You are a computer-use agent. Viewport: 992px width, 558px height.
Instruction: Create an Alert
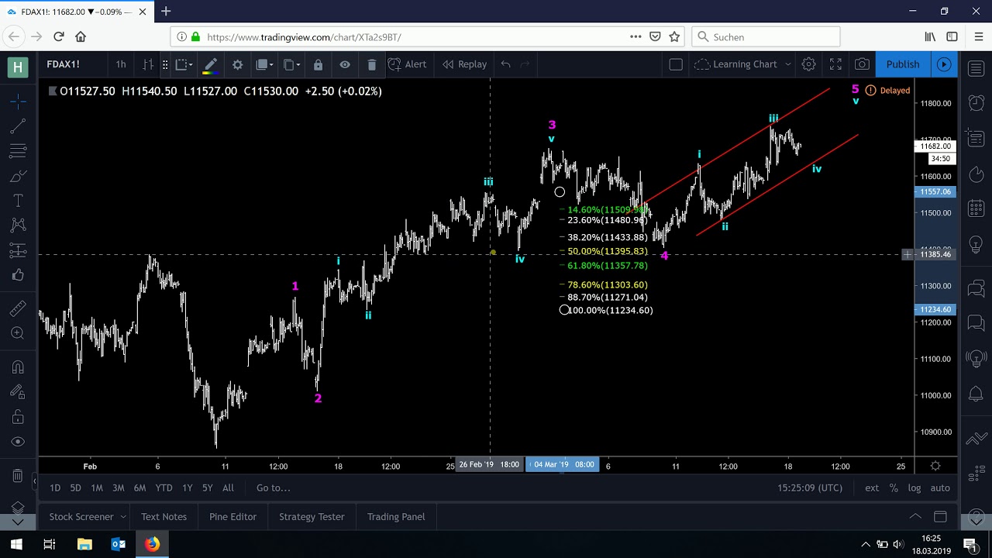408,64
